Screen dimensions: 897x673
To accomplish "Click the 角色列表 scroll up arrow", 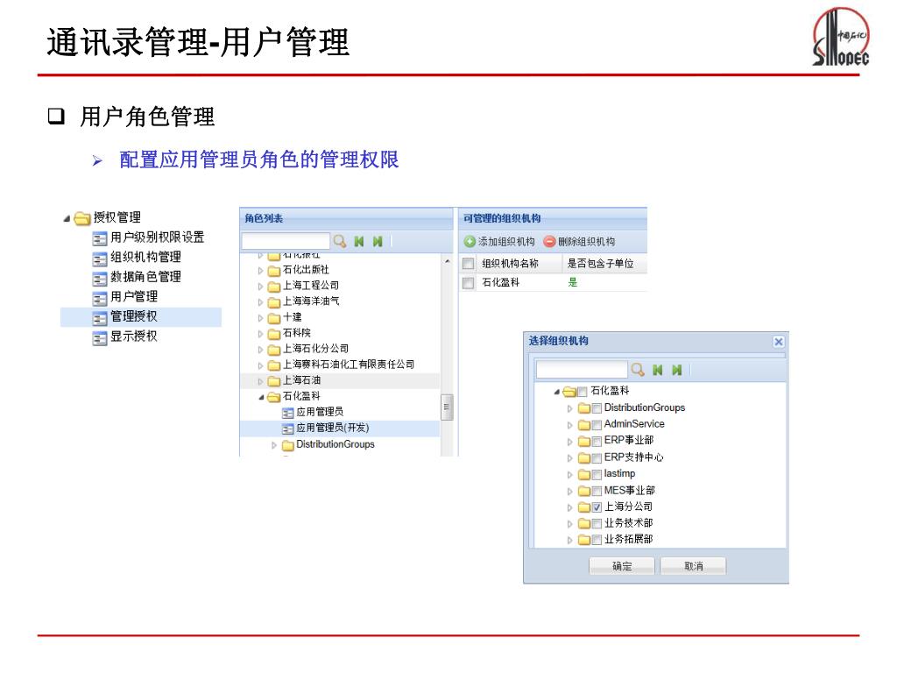I will [x=447, y=261].
